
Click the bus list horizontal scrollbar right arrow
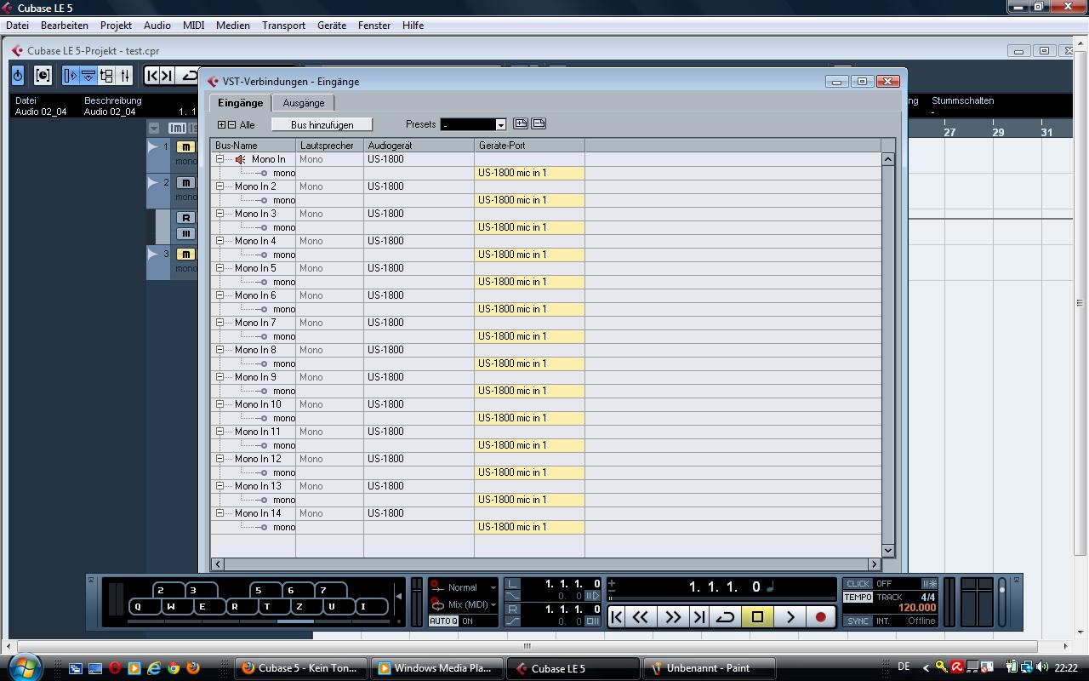click(x=874, y=564)
